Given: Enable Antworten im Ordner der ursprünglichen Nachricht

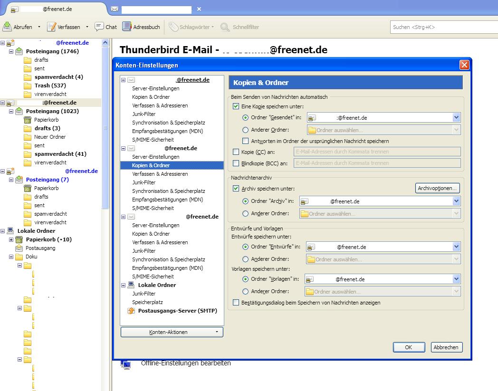Looking at the screenshot, I should (245, 141).
